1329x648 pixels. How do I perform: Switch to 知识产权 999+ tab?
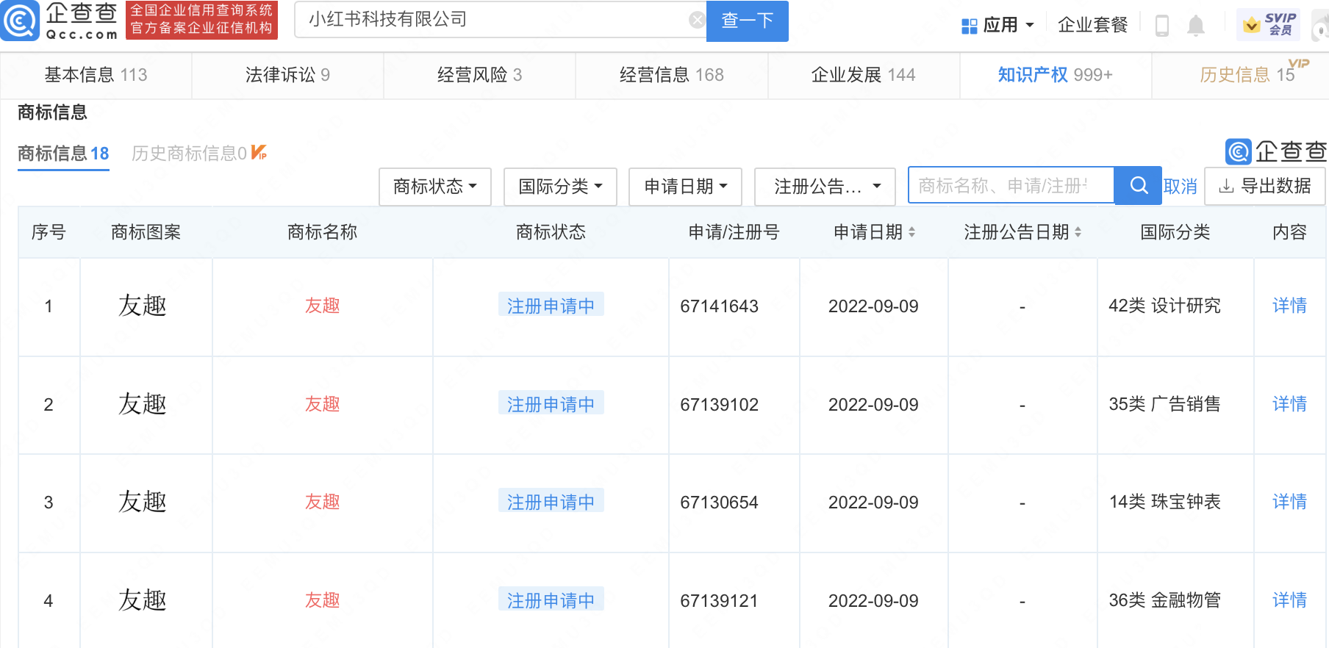pyautogui.click(x=1055, y=75)
